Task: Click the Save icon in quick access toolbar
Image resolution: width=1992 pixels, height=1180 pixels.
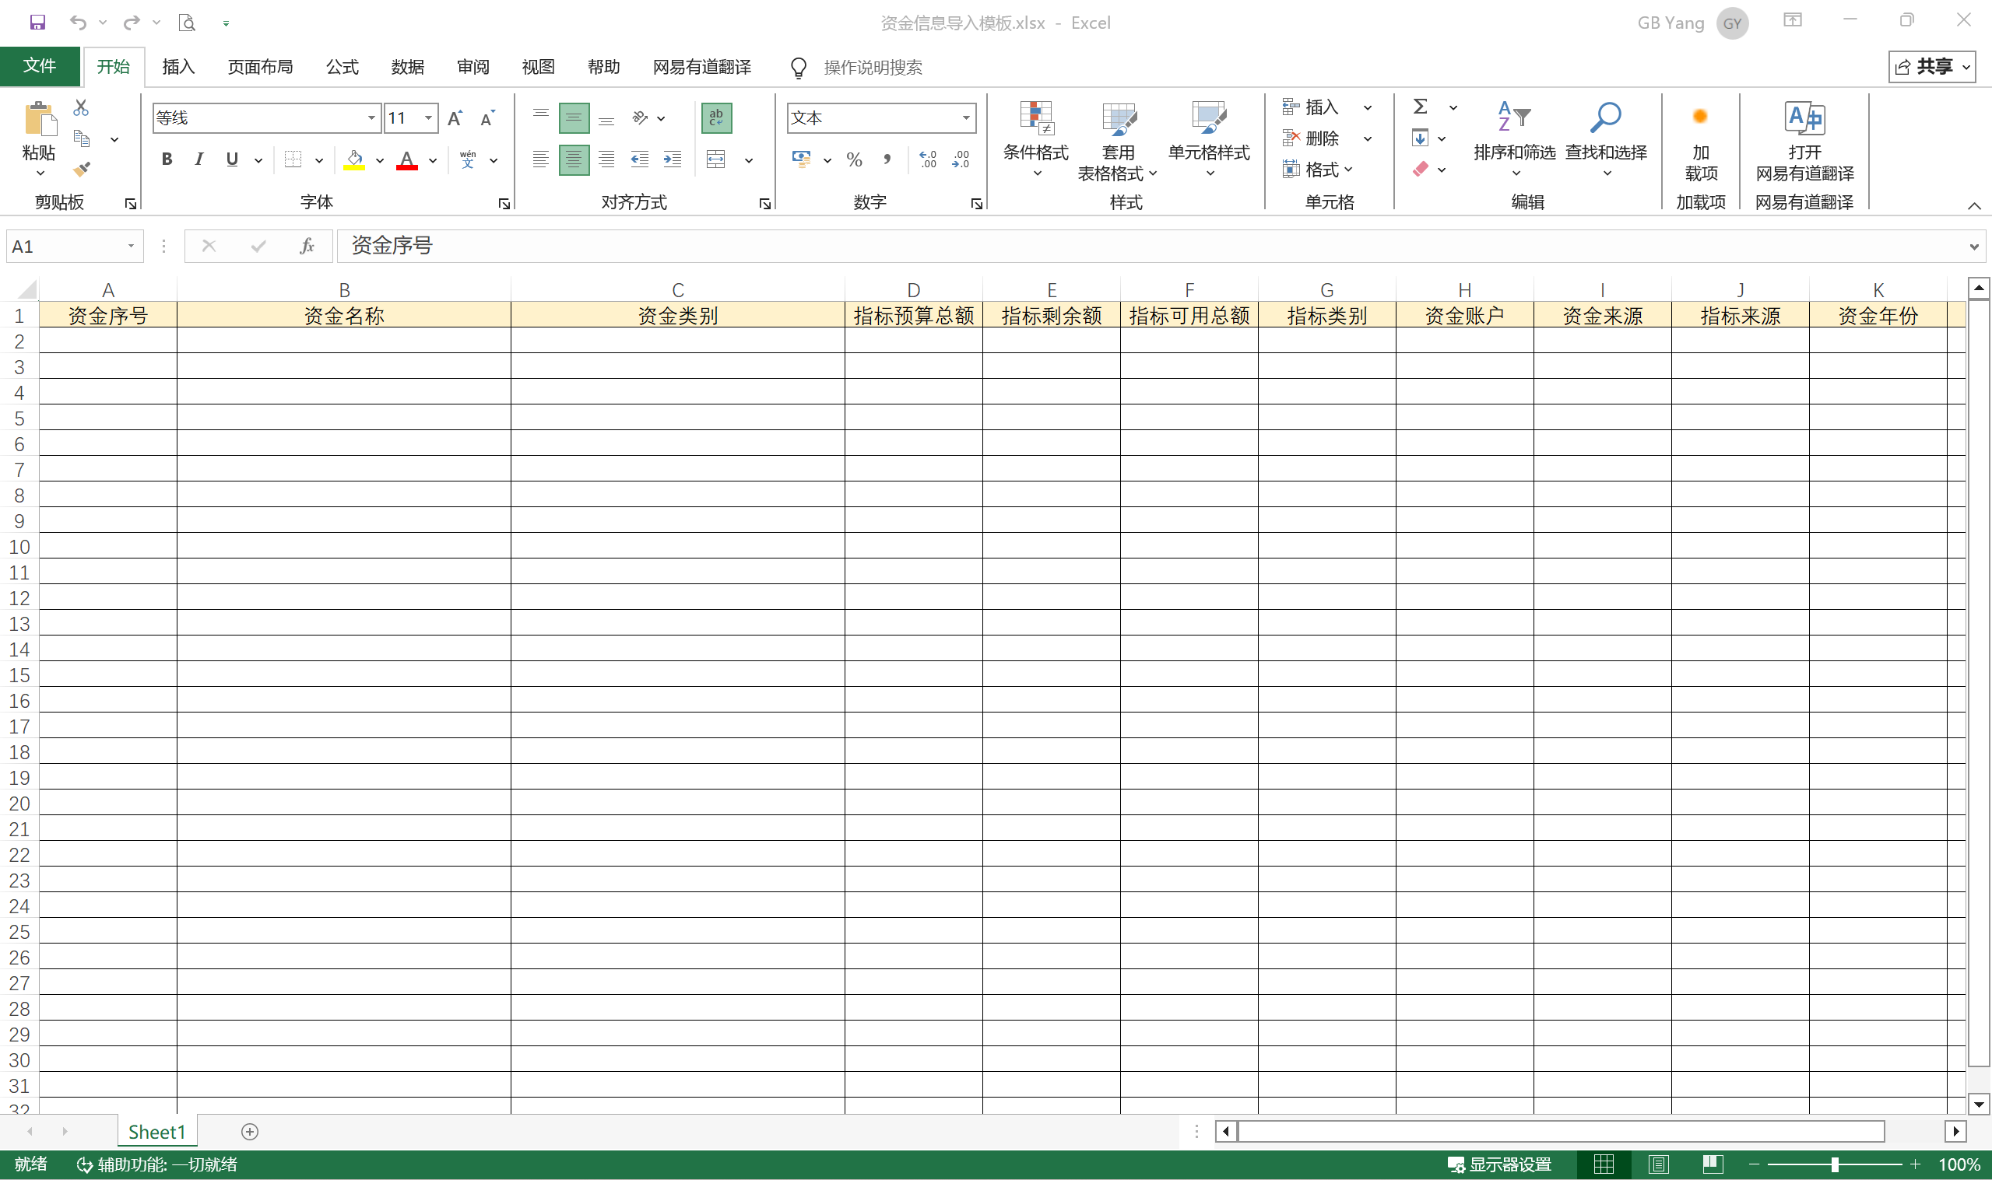Action: [37, 23]
